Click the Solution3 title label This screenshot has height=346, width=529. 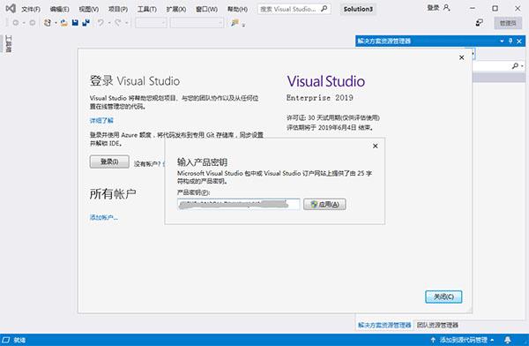(358, 9)
